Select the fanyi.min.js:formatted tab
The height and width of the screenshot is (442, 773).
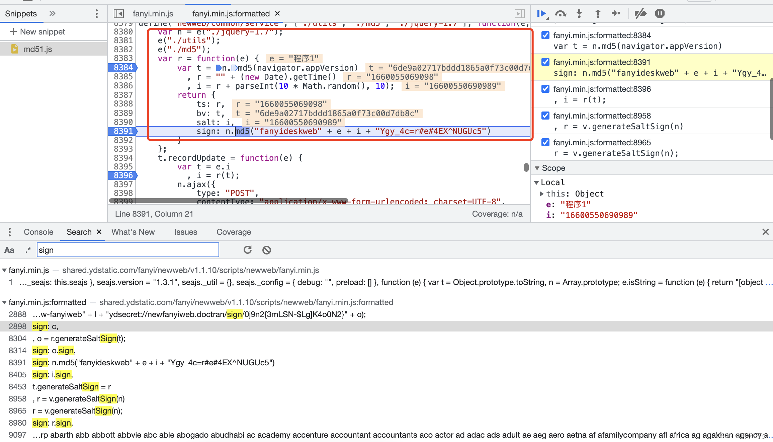pos(231,14)
